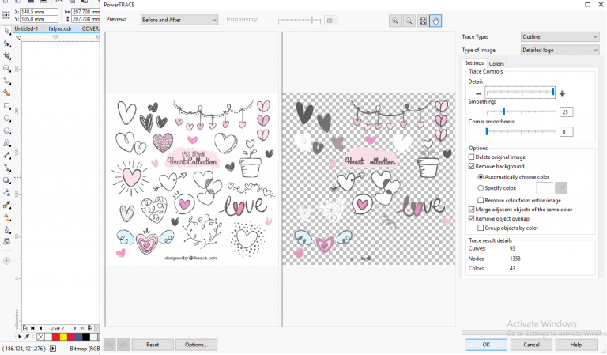Select the Zoom tool in toolbox
The image size is (607, 355).
tap(6, 69)
